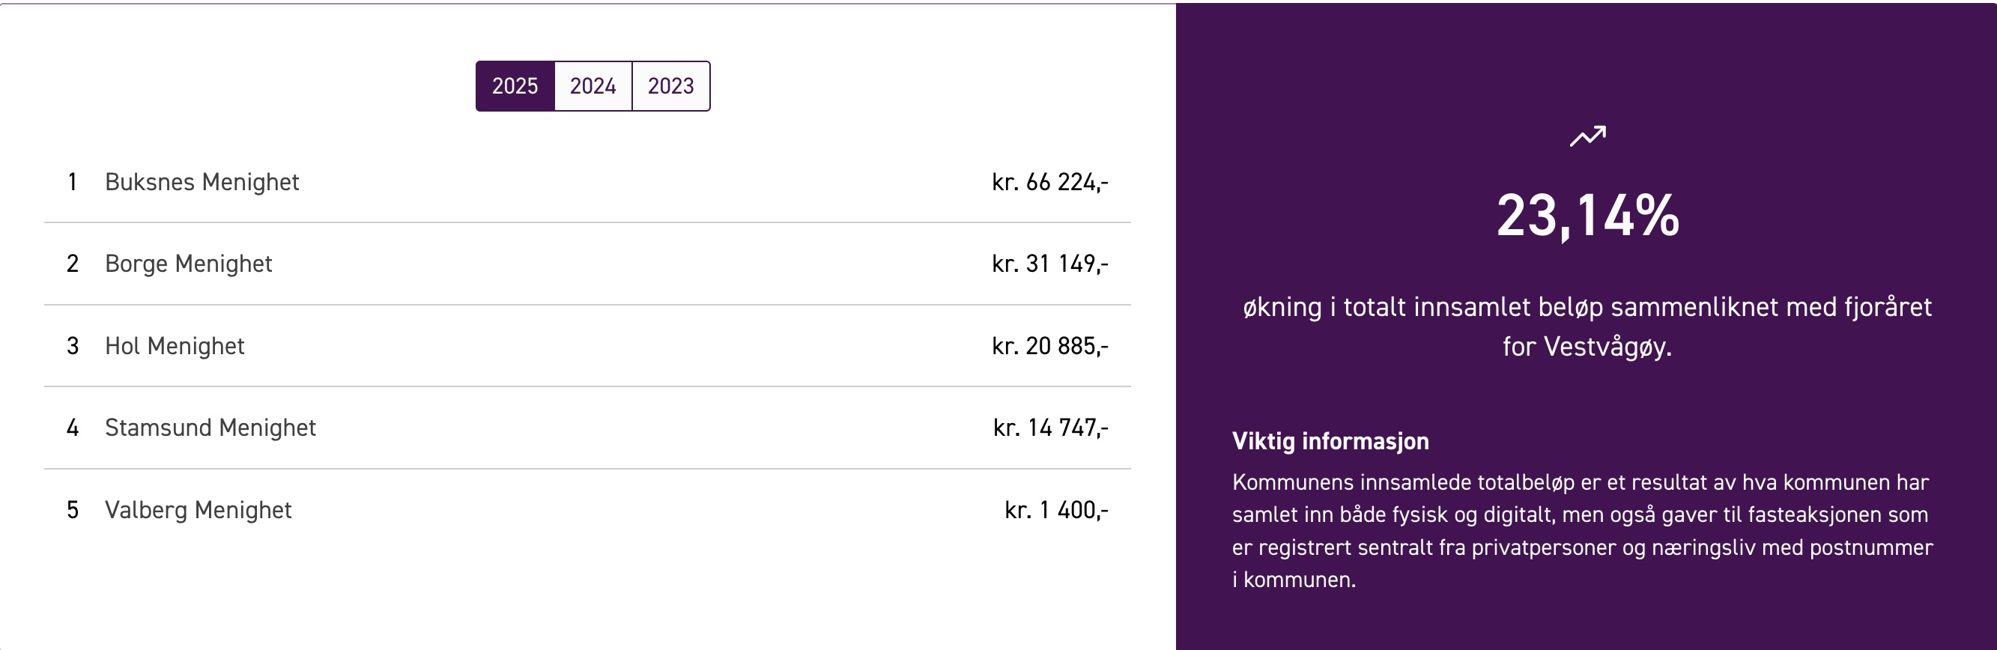Click rank number 5 in the list

click(x=72, y=510)
